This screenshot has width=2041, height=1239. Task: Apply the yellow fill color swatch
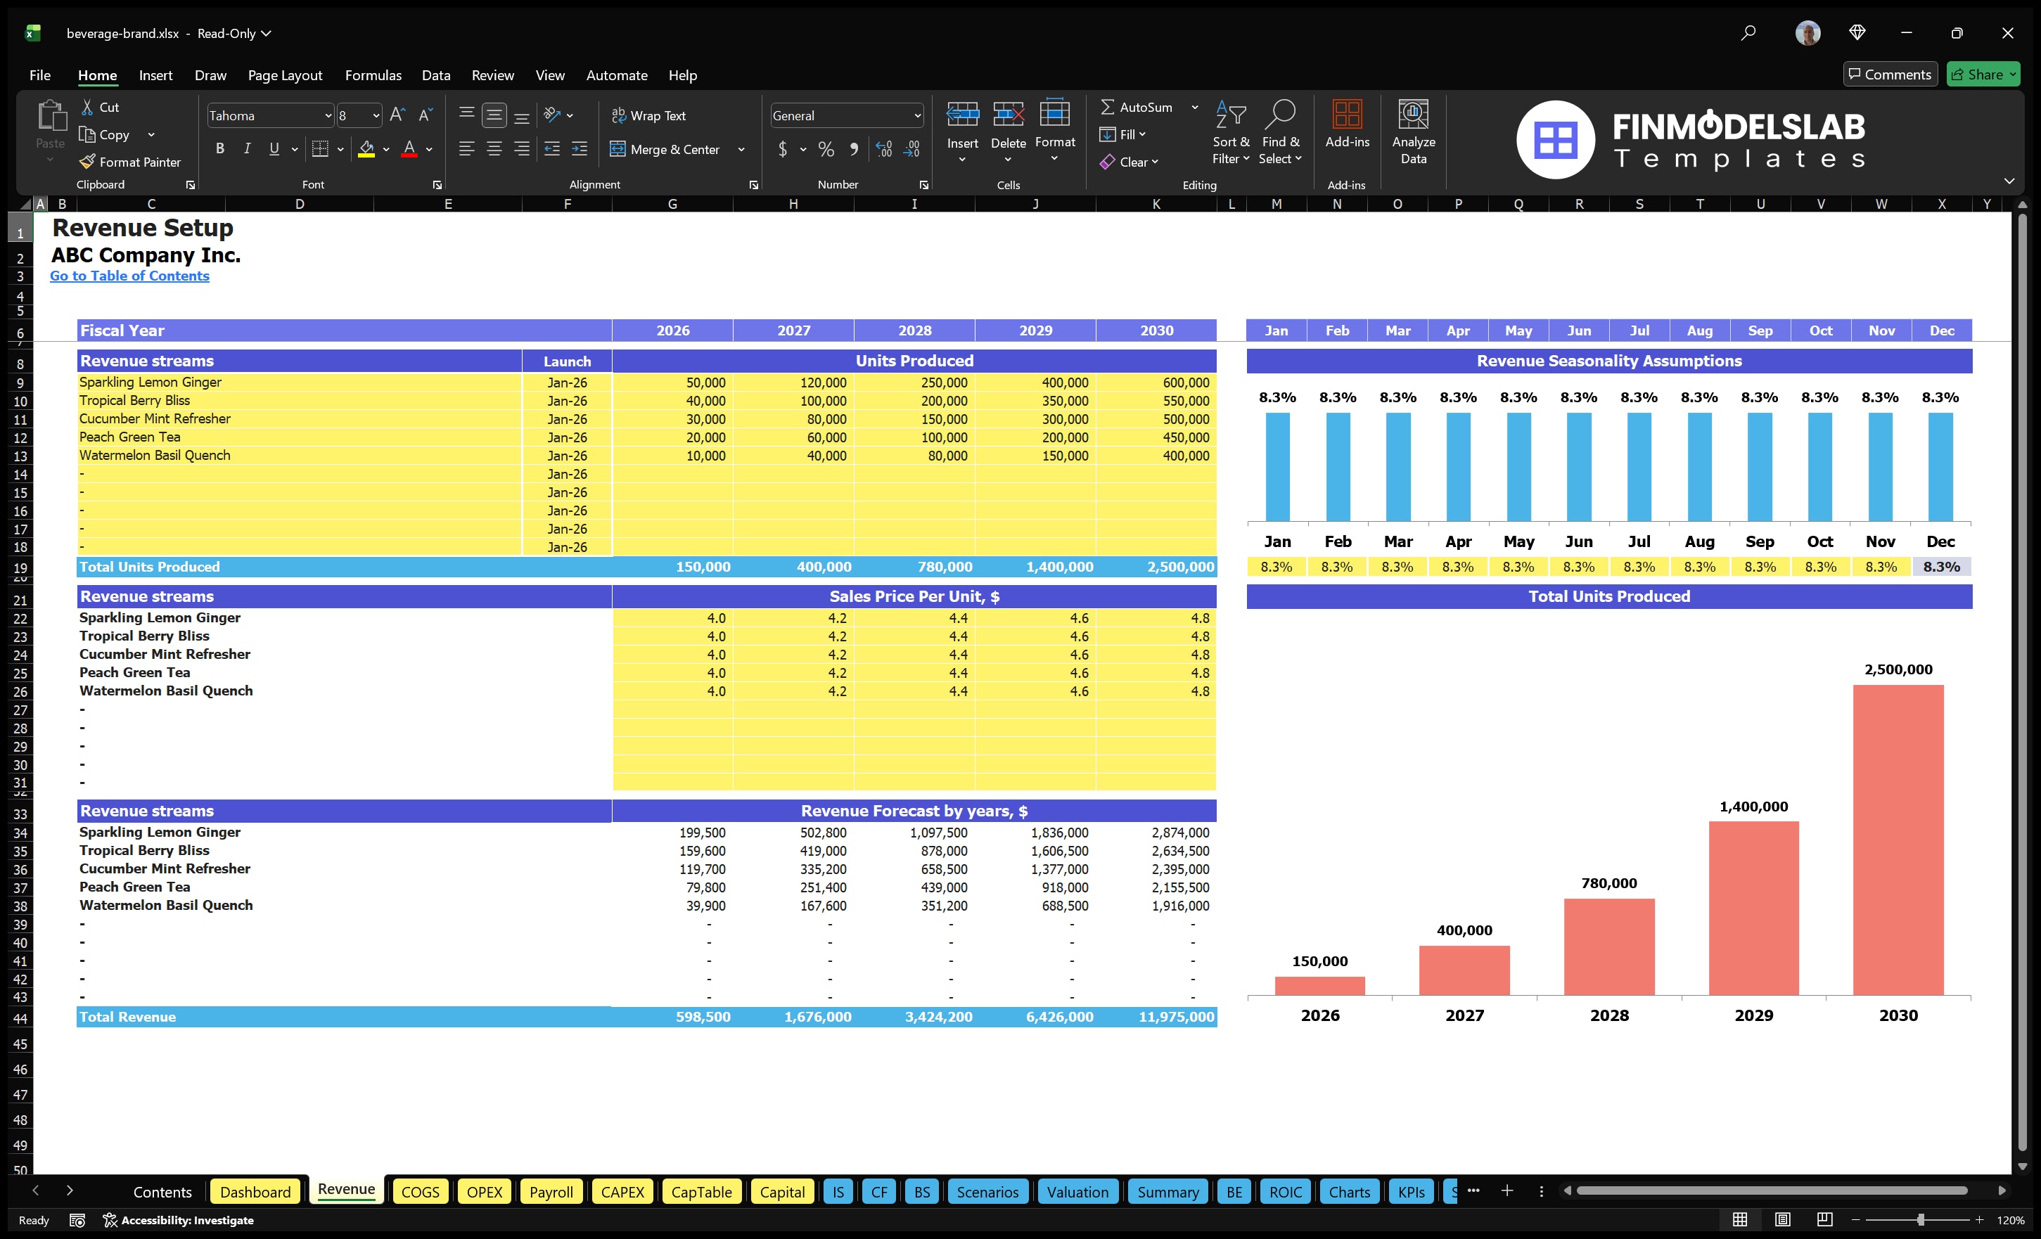pos(367,149)
